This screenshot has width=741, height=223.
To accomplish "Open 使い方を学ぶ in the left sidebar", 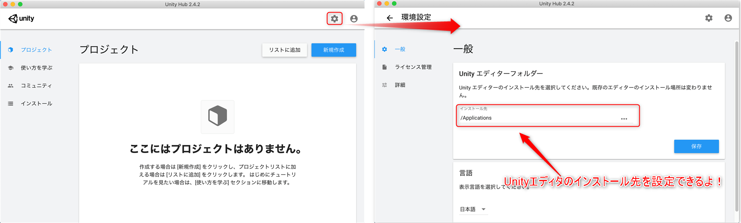I will (37, 68).
